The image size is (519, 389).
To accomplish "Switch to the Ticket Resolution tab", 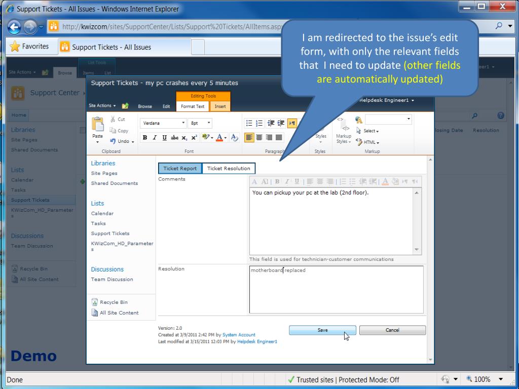I will click(x=229, y=168).
